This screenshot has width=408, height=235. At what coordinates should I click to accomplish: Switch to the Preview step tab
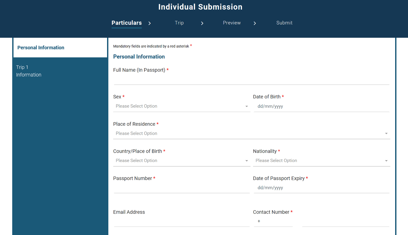(232, 23)
